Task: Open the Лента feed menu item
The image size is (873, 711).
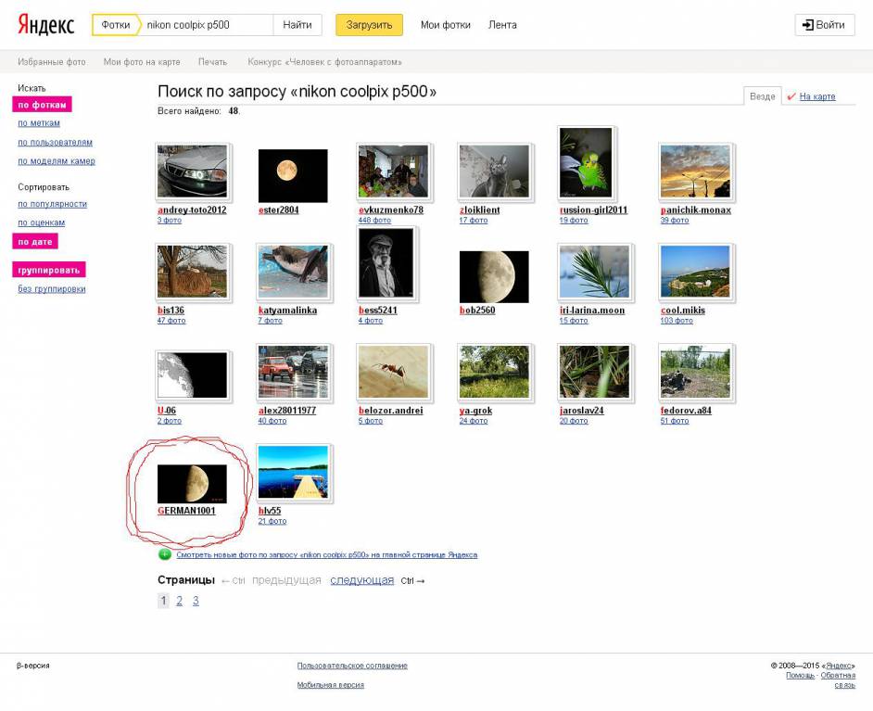Action: click(502, 25)
